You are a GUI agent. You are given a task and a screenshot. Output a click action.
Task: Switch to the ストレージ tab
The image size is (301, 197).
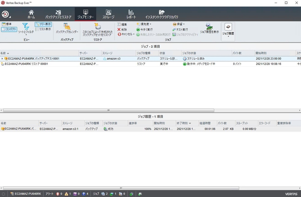pyautogui.click(x=108, y=15)
